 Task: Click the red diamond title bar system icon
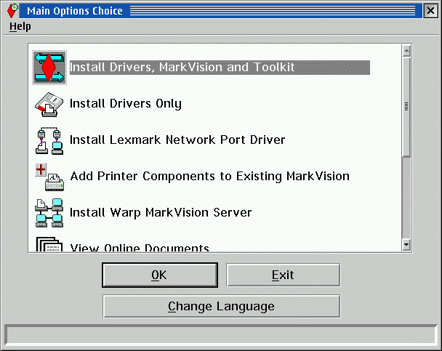pyautogui.click(x=12, y=11)
